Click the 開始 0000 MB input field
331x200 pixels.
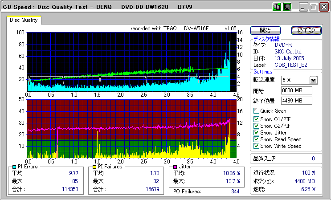[297, 90]
